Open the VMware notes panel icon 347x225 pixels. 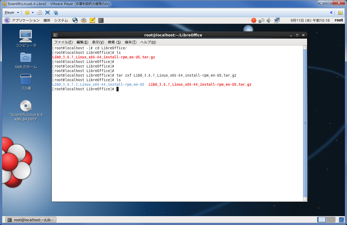340,13
